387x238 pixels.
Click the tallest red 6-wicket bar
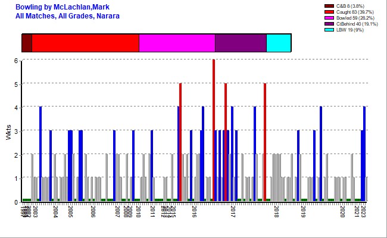pyautogui.click(x=214, y=131)
